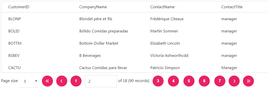This screenshot has height=92, width=267.
Task: Open page 3 in the pager
Action: (x=158, y=81)
